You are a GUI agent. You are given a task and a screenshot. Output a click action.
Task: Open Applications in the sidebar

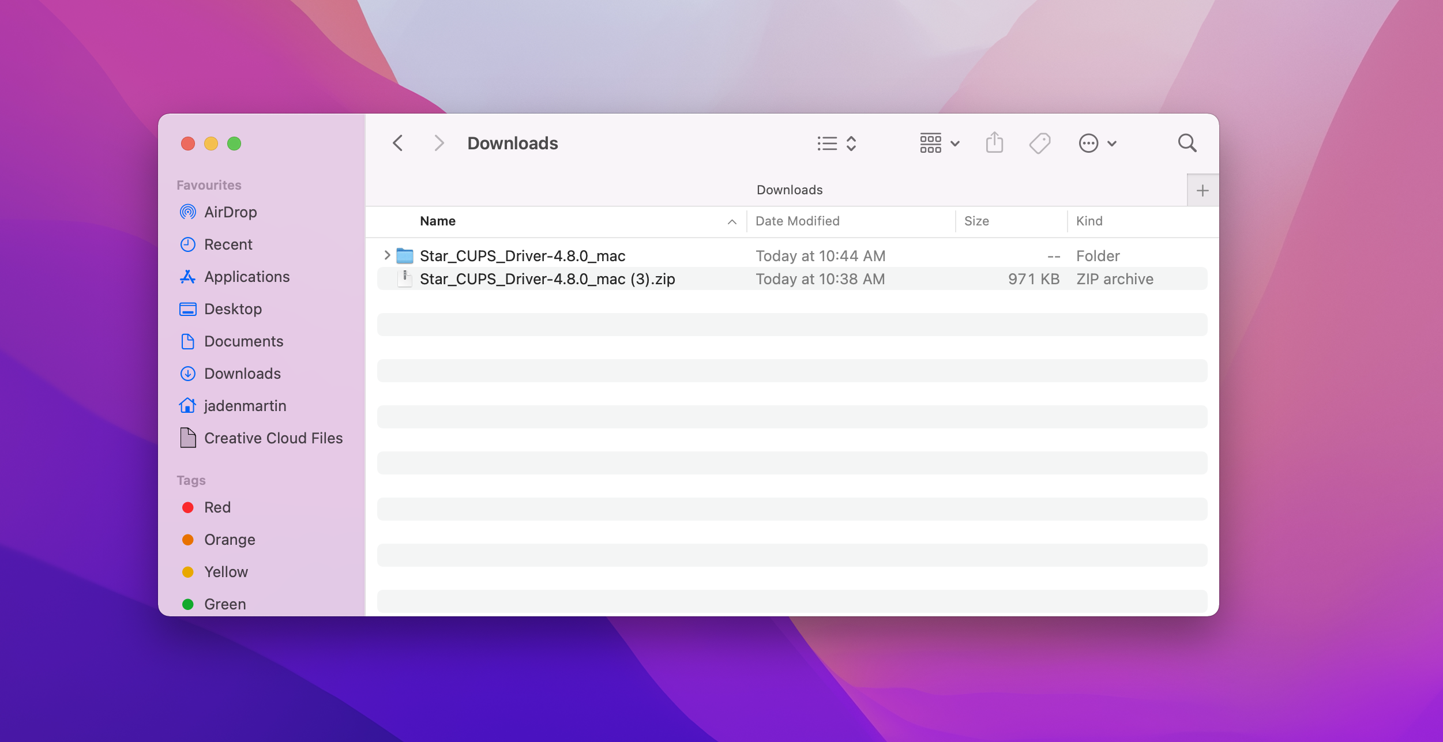246,277
